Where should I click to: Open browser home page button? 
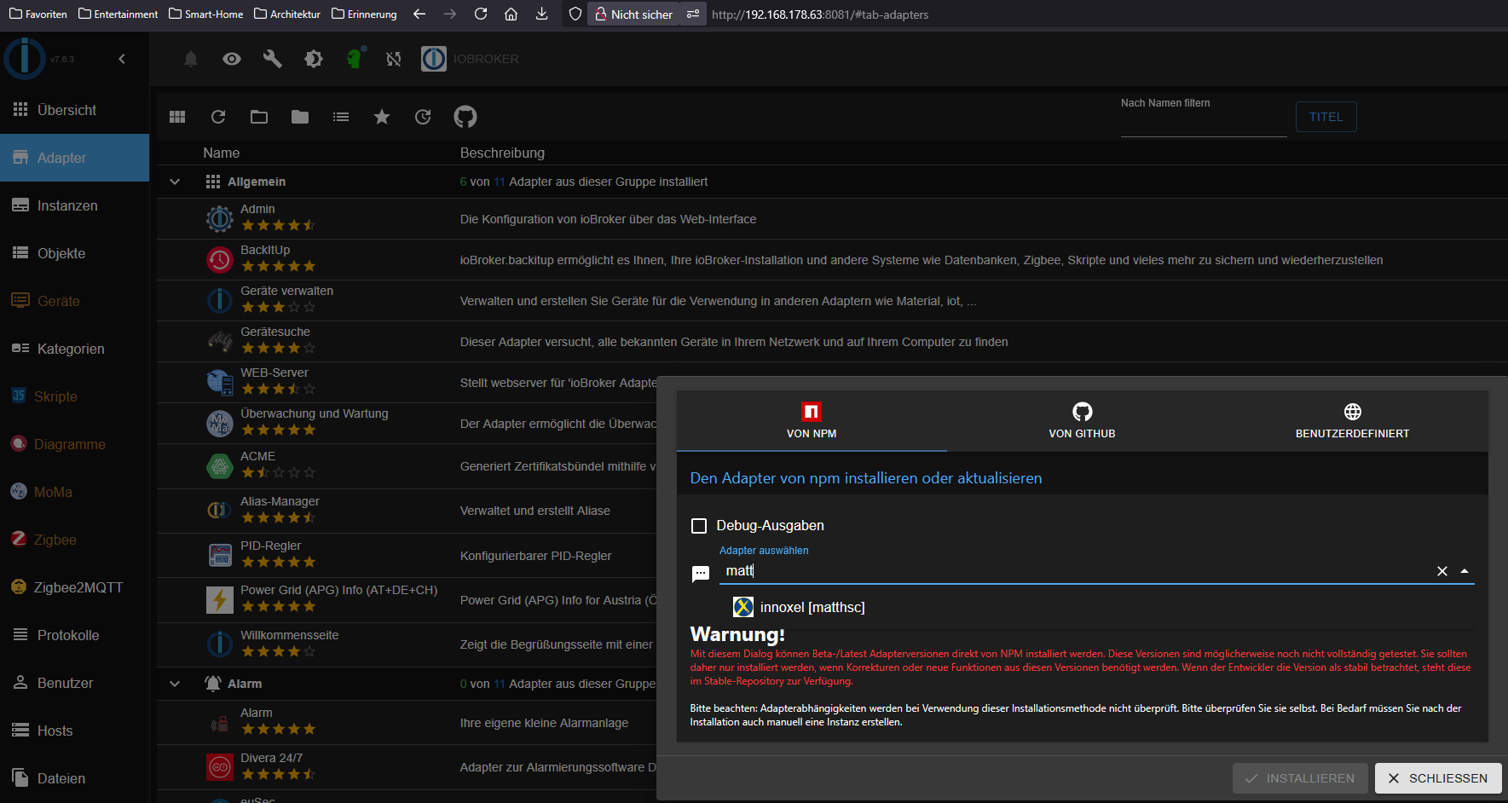tap(511, 14)
